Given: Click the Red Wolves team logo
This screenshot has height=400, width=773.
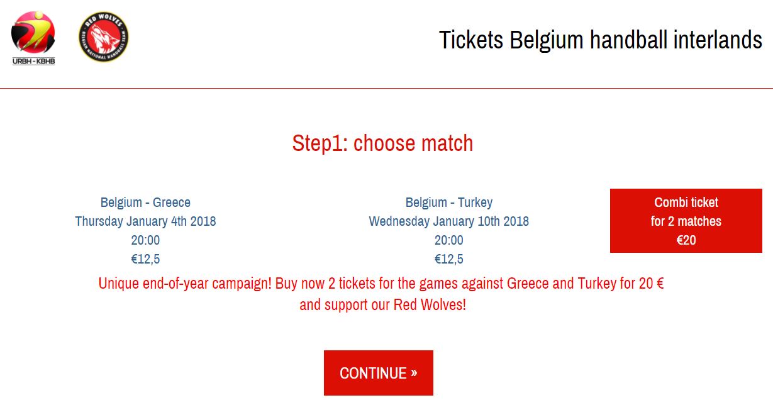Looking at the screenshot, I should (x=104, y=37).
